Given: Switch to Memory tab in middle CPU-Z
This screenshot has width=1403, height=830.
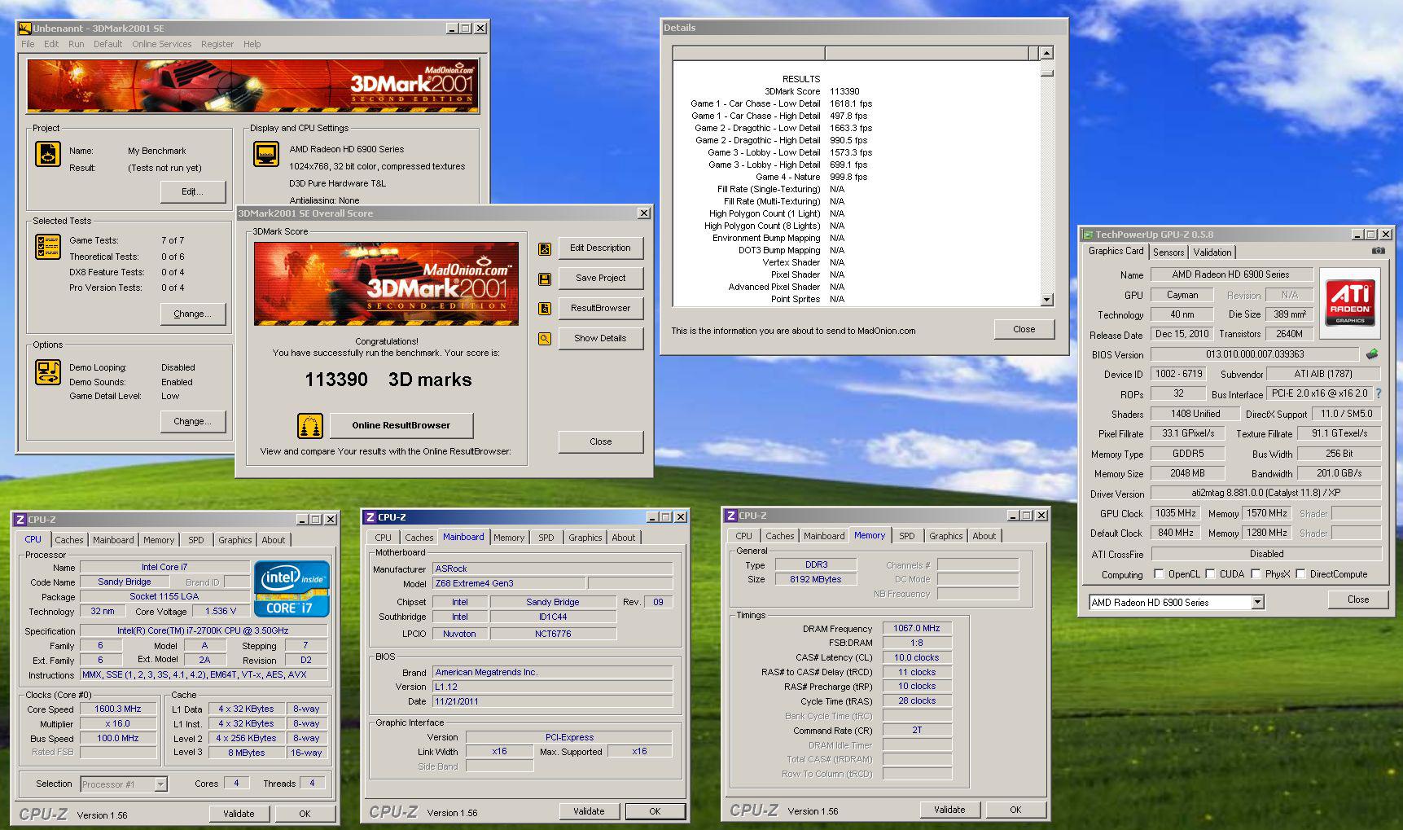Looking at the screenshot, I should click(509, 538).
